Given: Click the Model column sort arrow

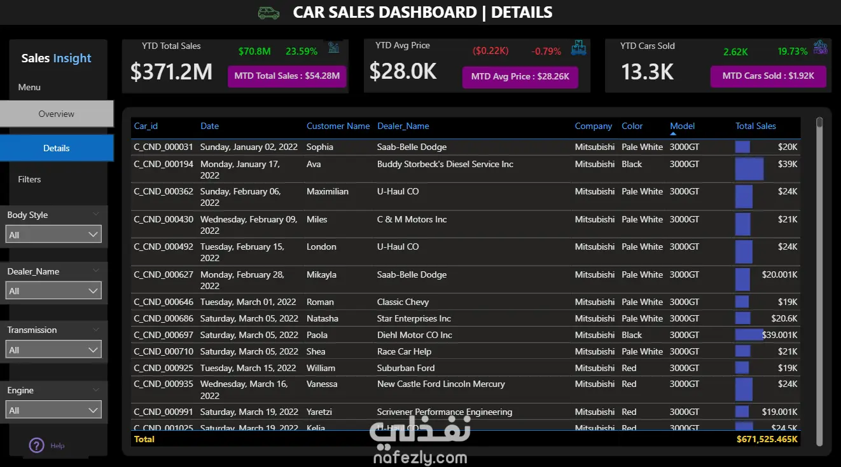Looking at the screenshot, I should tap(674, 133).
